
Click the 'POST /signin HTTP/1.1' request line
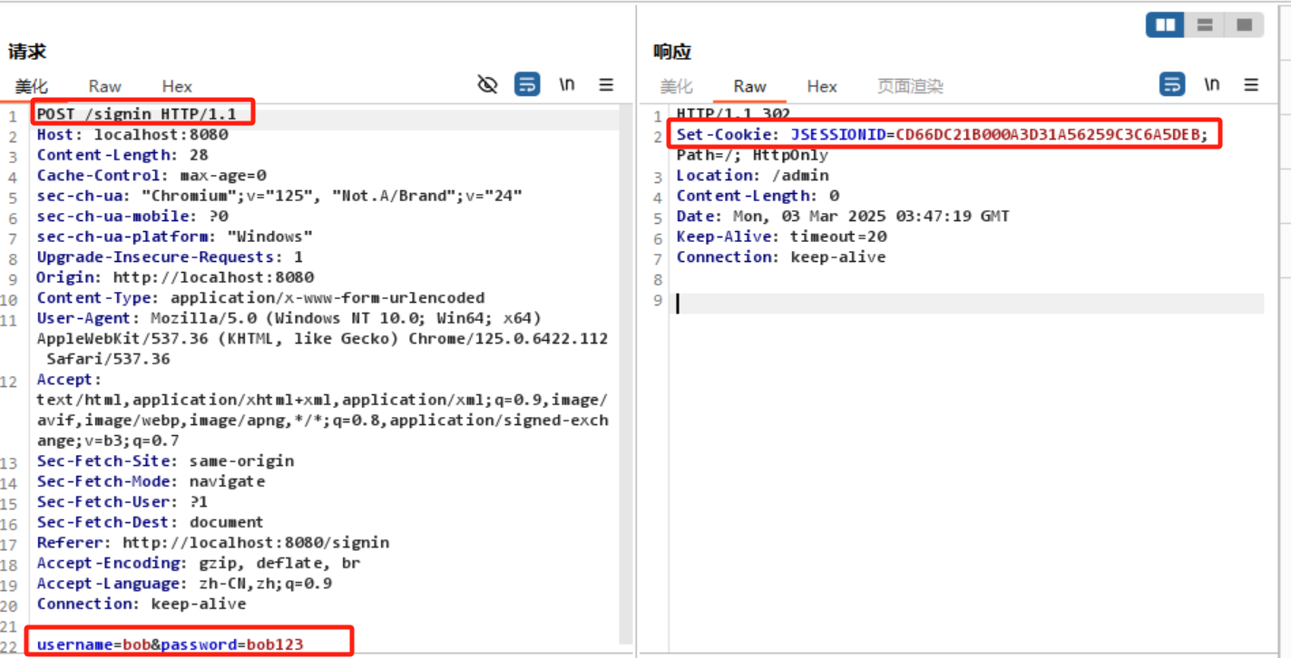click(136, 114)
